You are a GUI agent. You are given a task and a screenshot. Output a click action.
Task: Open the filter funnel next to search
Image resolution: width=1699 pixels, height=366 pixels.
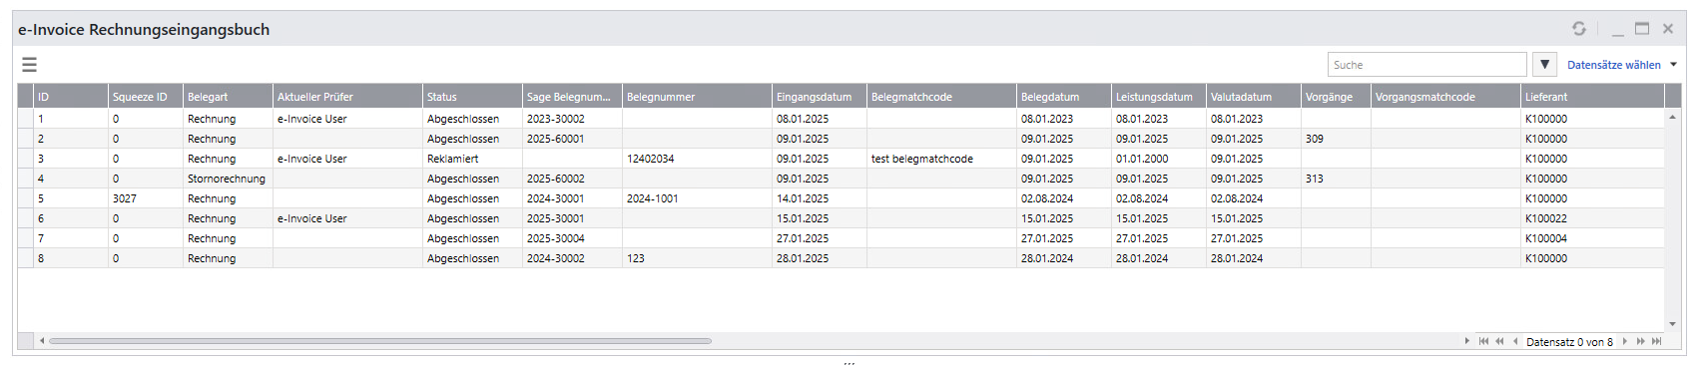pyautogui.click(x=1544, y=65)
